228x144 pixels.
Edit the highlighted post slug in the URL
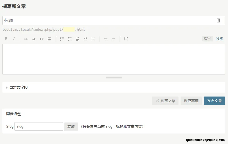click(69, 29)
